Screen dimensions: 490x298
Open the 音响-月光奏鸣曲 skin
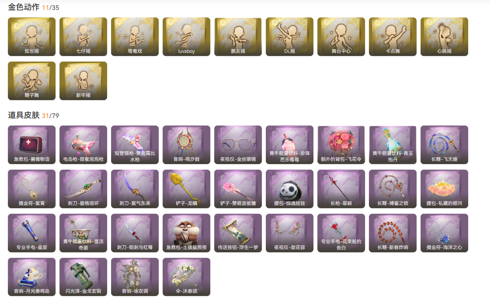click(x=32, y=277)
